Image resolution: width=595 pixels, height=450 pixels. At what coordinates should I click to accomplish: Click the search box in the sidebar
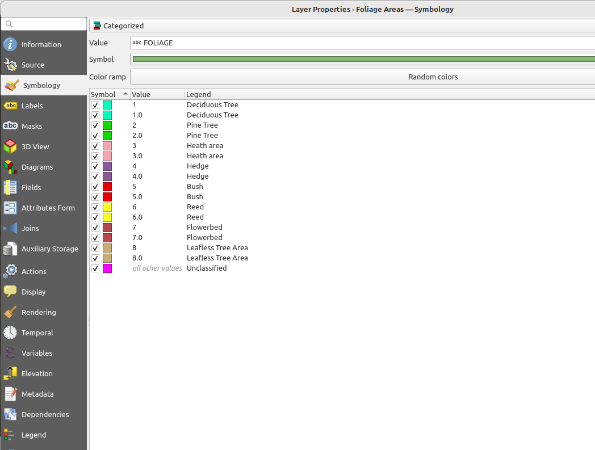pyautogui.click(x=44, y=24)
